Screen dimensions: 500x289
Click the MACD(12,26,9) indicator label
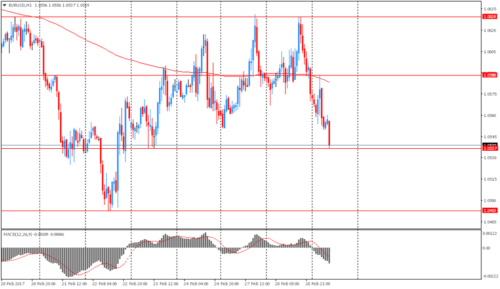point(18,234)
